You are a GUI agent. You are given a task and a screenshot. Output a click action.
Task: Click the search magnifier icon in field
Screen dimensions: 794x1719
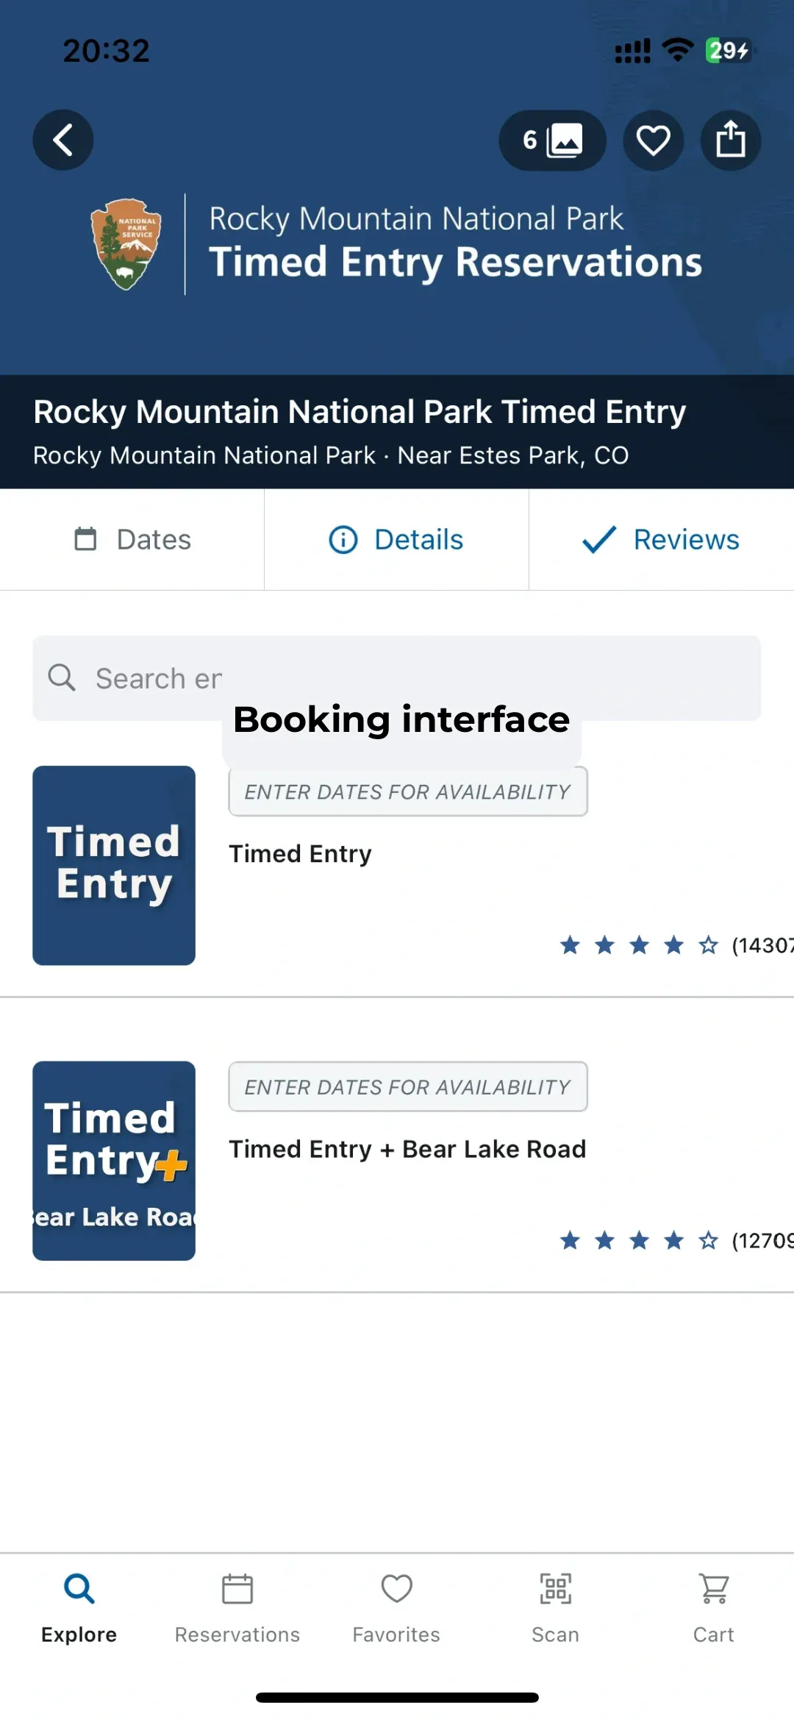coord(62,677)
